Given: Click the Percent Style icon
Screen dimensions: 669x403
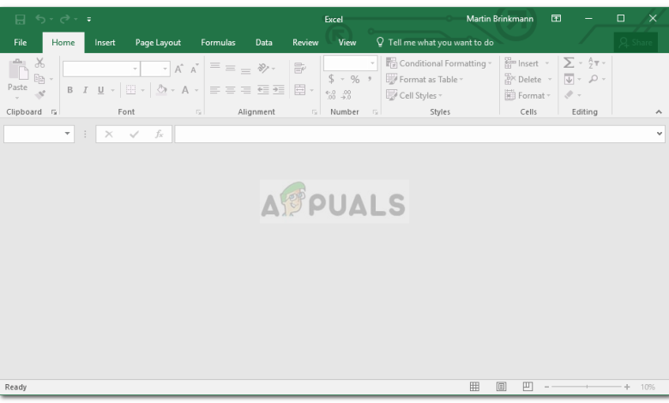Looking at the screenshot, I should pos(355,79).
